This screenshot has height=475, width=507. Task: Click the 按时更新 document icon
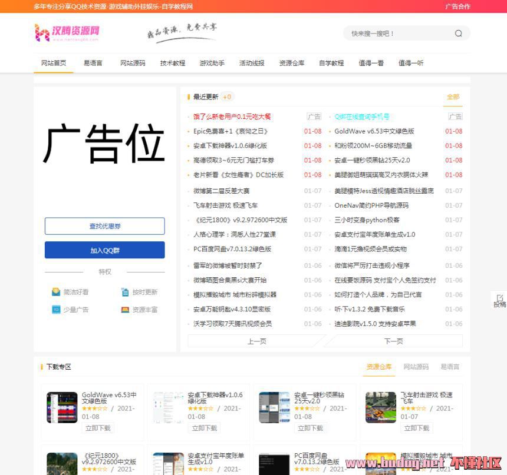(x=125, y=292)
